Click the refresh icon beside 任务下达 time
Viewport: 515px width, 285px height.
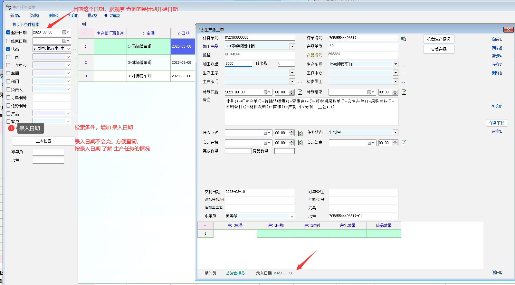click(x=300, y=133)
